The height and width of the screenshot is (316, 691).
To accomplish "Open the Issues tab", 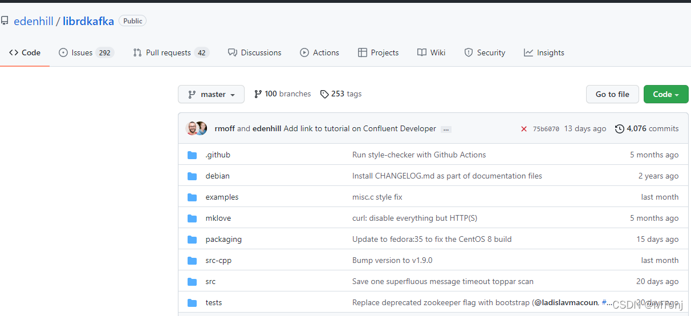I will click(x=86, y=52).
